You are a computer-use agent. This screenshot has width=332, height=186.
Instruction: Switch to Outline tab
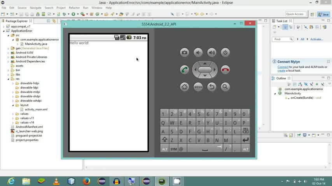pyautogui.click(x=281, y=78)
